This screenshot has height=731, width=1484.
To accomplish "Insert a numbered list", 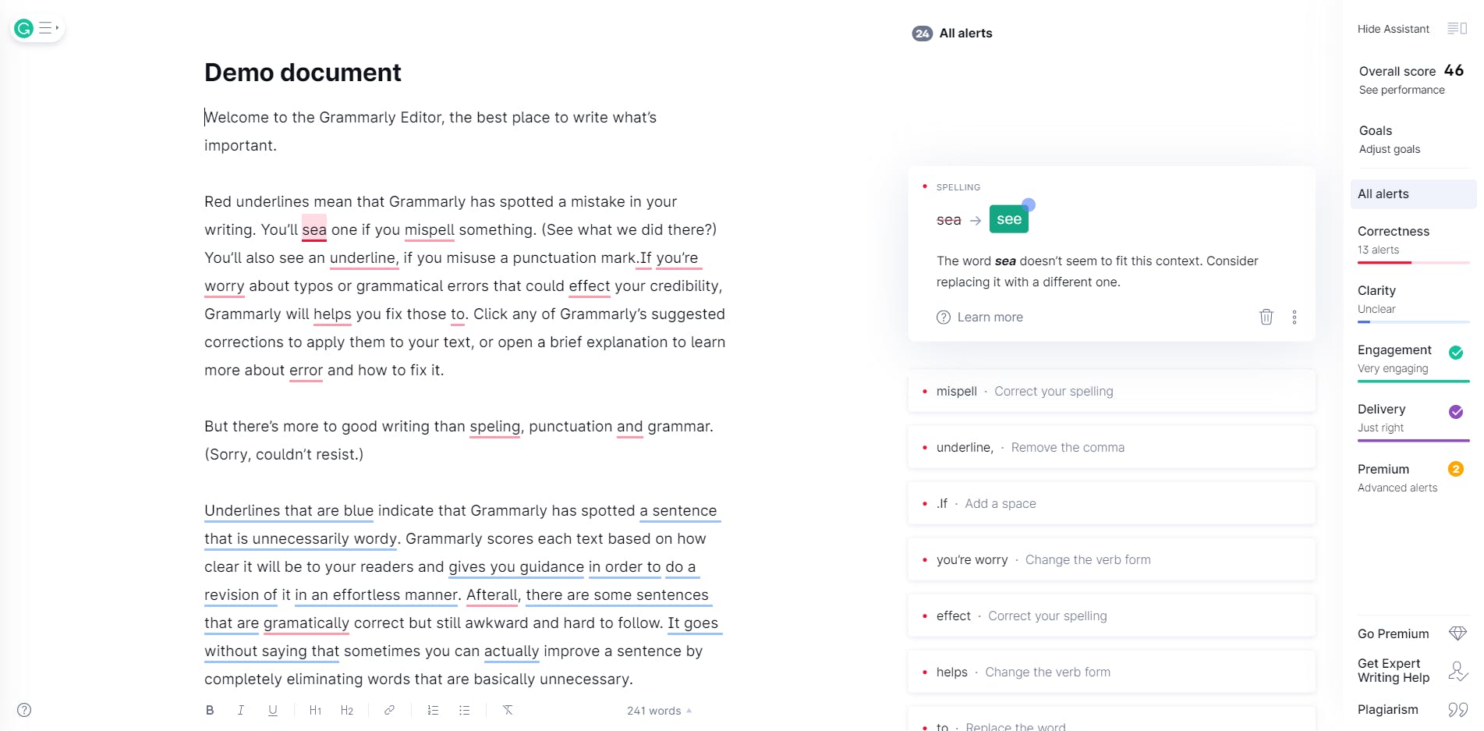I will [433, 710].
